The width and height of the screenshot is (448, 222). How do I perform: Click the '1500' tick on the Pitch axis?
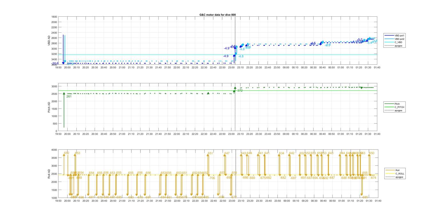point(54,109)
